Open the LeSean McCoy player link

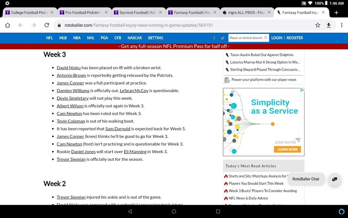(134, 91)
